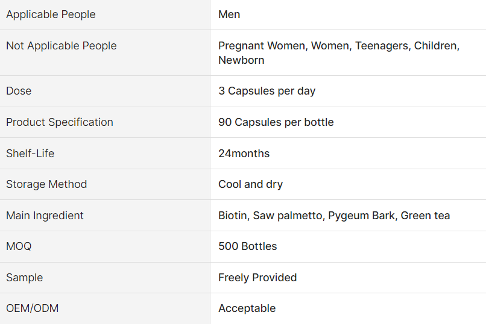Click the '500 Bottles' value

point(247,246)
